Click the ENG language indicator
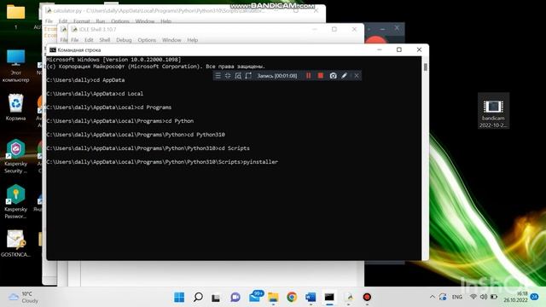Screen dimensions: 546x307 [x=457, y=297]
